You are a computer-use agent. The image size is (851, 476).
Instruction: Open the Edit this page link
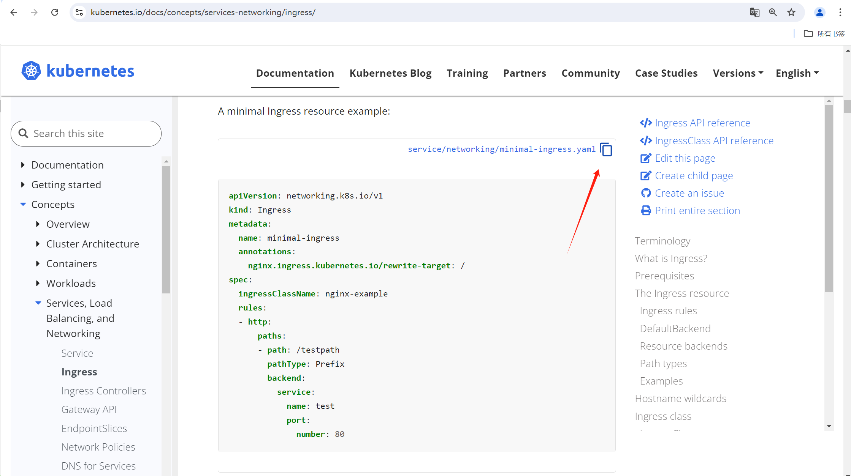685,158
